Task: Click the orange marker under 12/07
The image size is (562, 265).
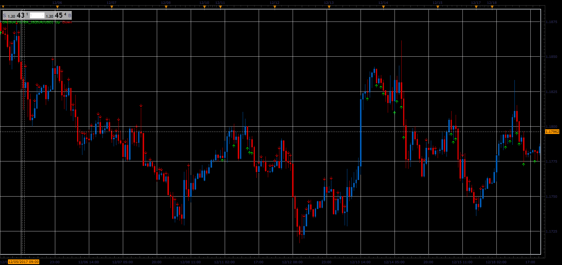Action: (x=112, y=7)
